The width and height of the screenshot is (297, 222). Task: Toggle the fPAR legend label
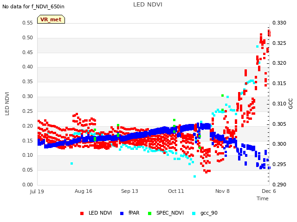click(134, 213)
